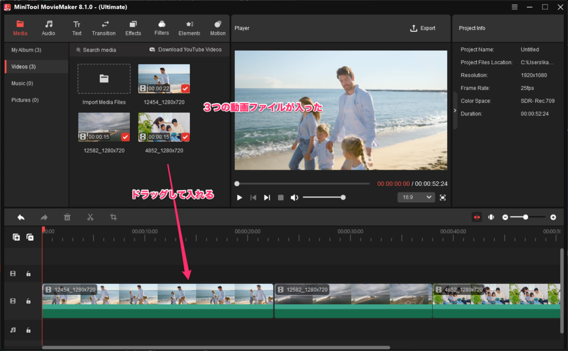Screen dimensions: 568x351
Task: Enter fullscreen preview in Player
Action: [443, 197]
